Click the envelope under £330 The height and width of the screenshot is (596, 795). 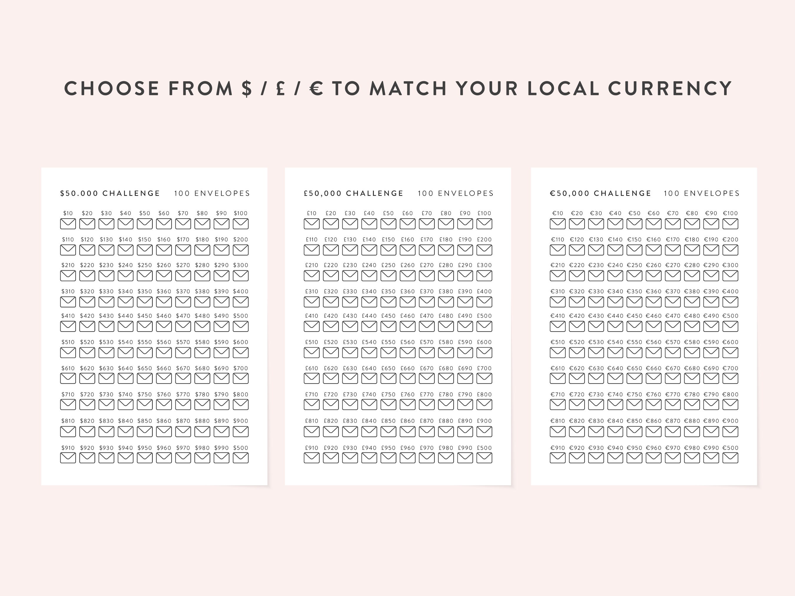pos(350,302)
